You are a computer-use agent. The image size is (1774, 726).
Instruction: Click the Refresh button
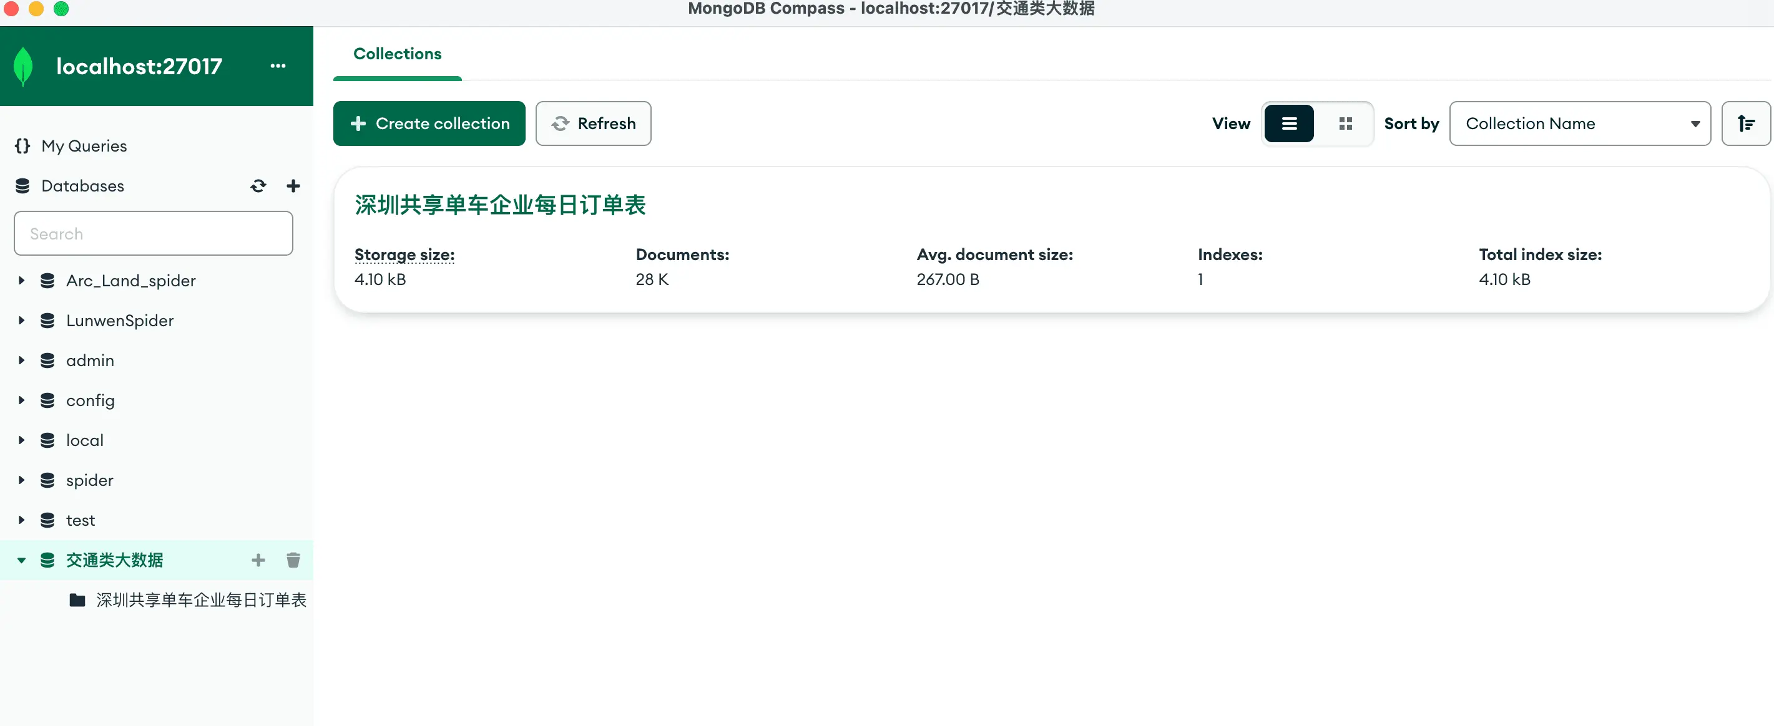(593, 123)
